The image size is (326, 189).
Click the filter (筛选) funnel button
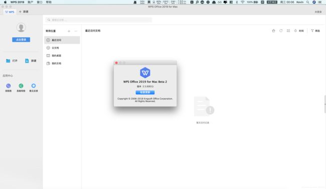[315, 31]
